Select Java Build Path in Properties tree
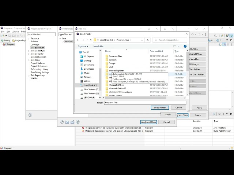Screen dimensions: 234x175 tap(37, 48)
